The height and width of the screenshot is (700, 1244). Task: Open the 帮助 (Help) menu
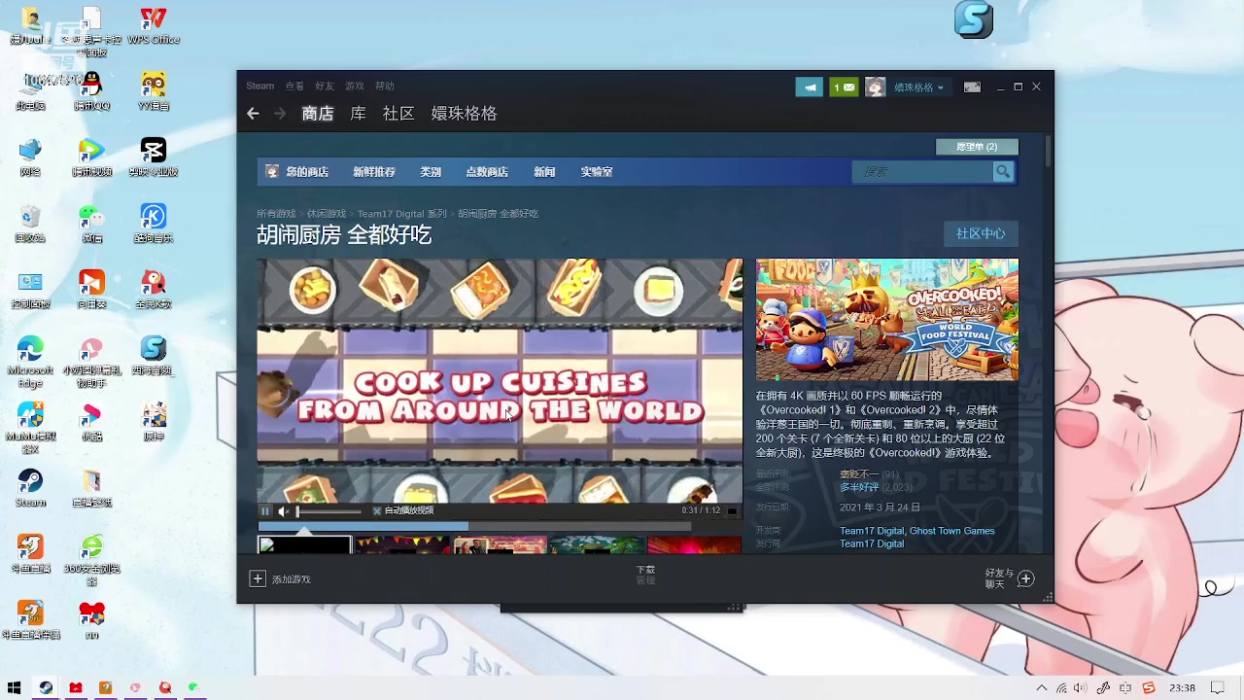click(x=385, y=86)
